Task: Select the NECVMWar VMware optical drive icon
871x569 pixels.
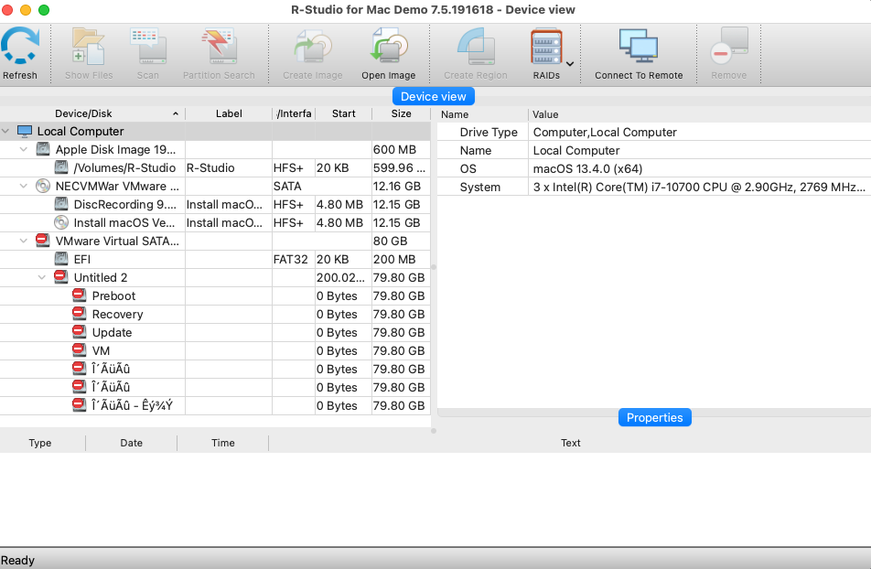Action: (43, 186)
